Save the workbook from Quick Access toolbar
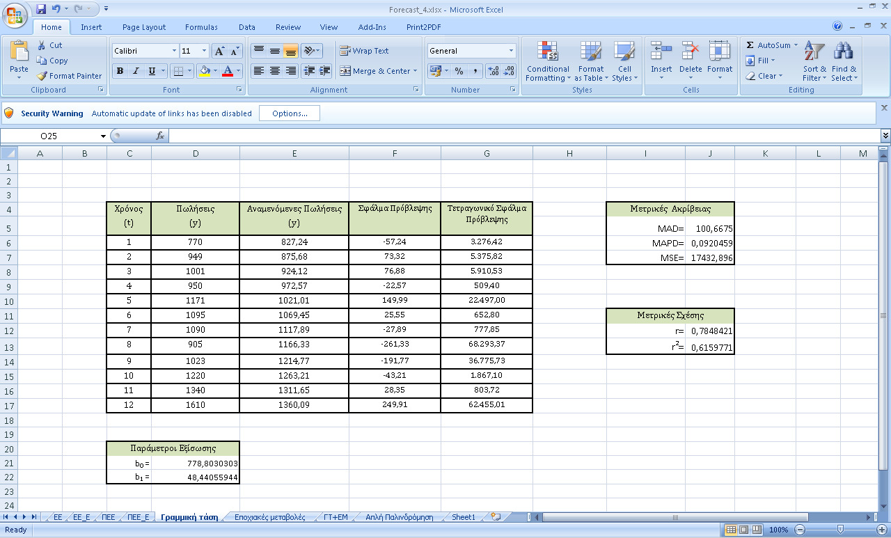 click(41, 9)
